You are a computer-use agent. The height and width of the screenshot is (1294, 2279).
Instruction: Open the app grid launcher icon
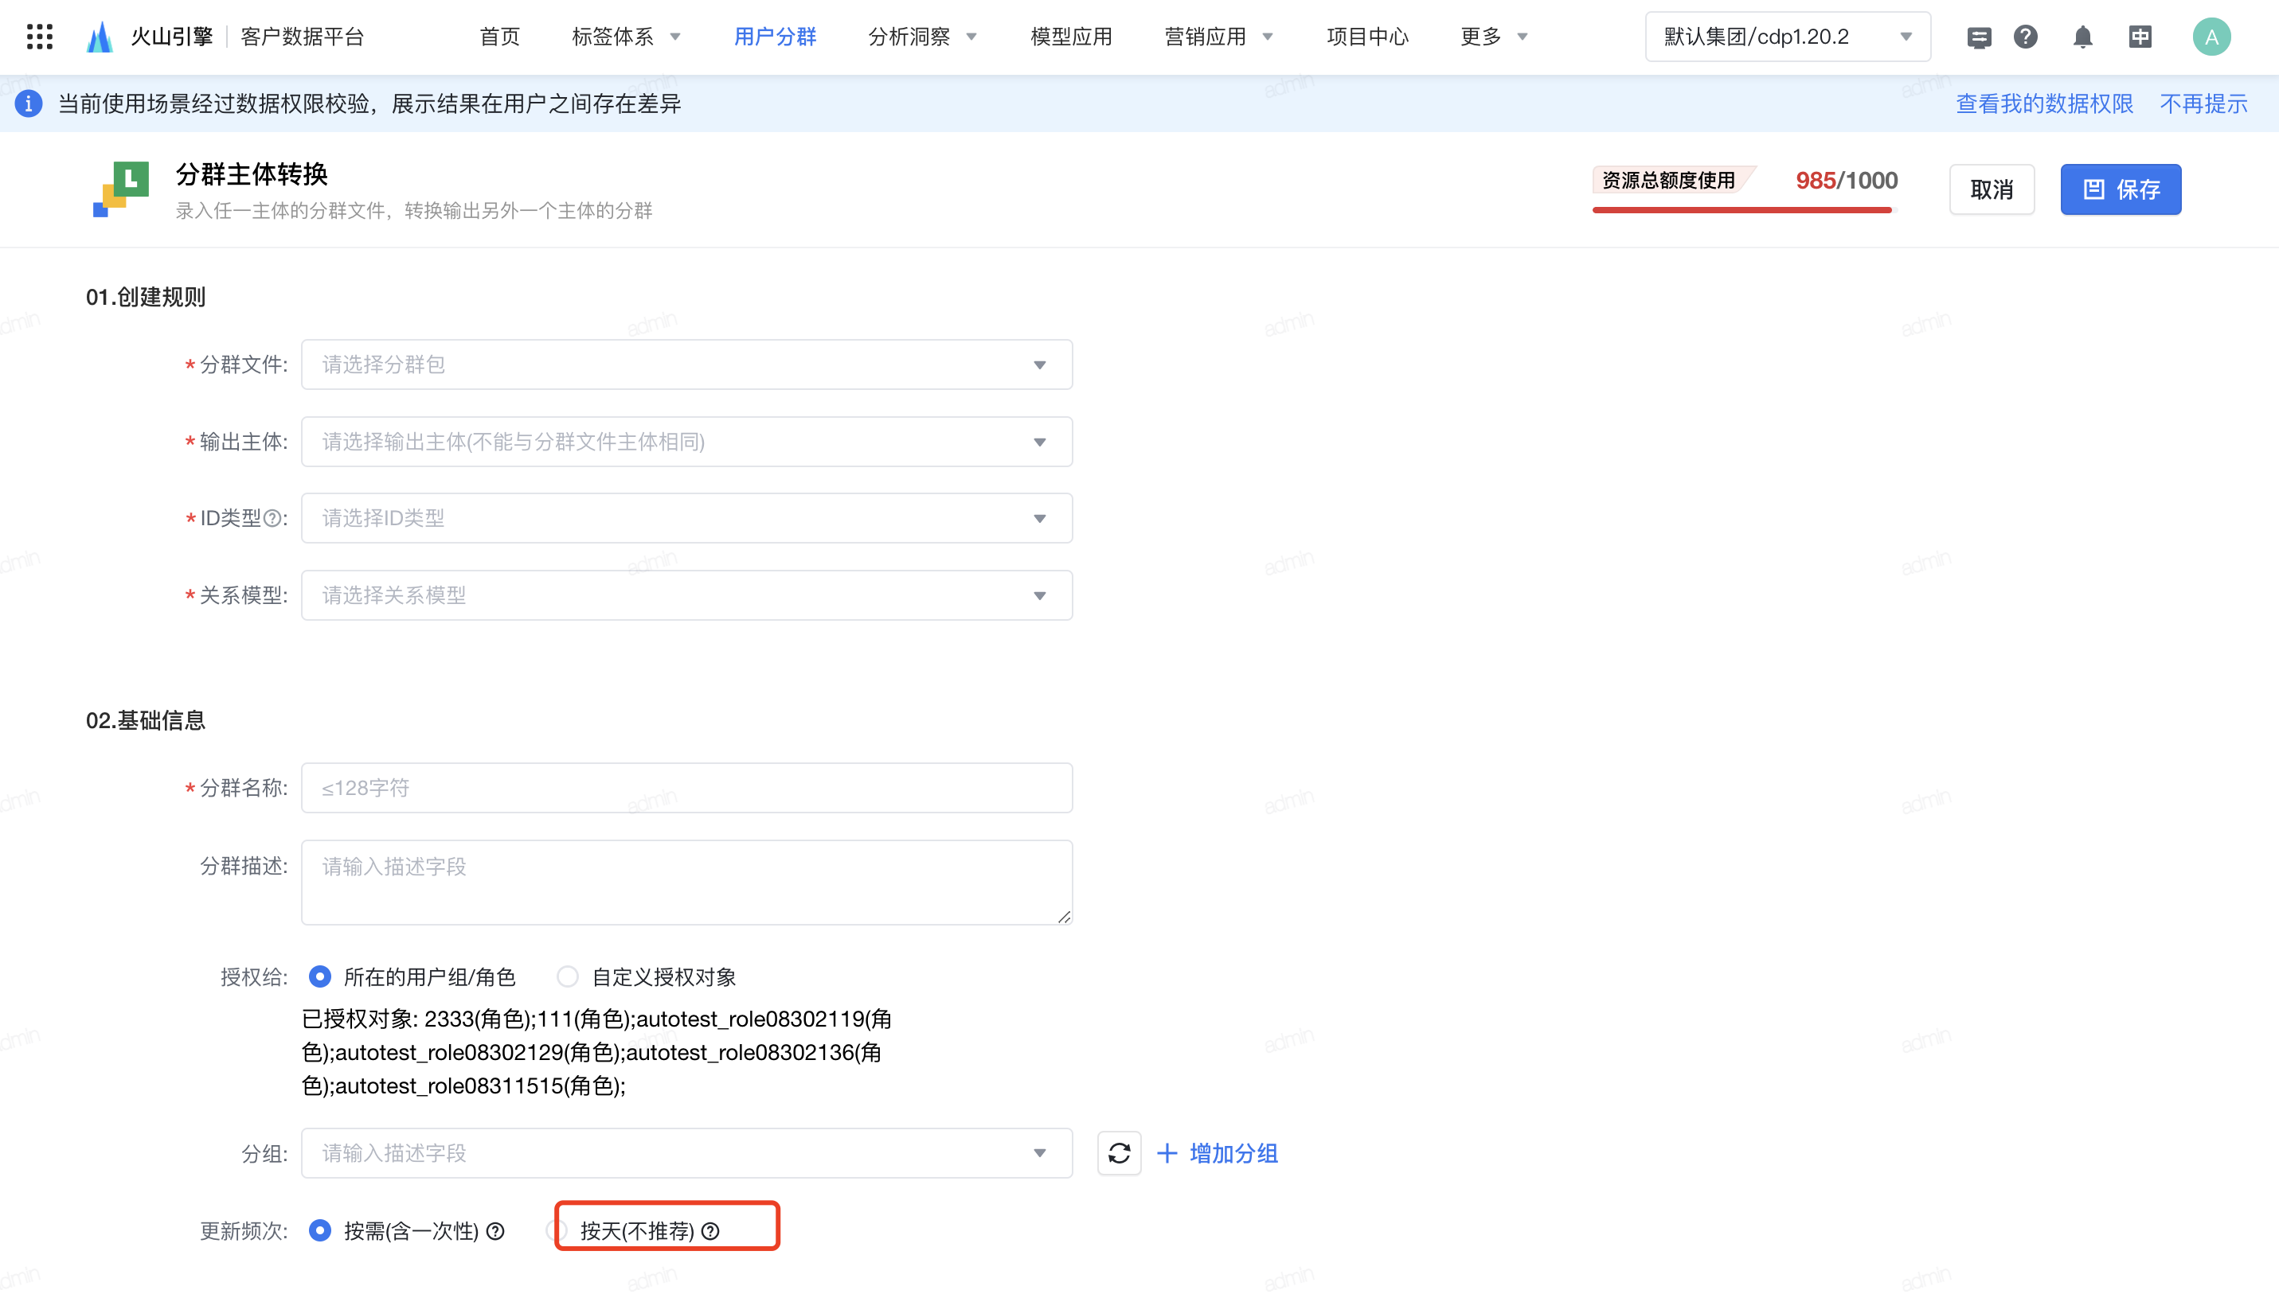[x=39, y=37]
